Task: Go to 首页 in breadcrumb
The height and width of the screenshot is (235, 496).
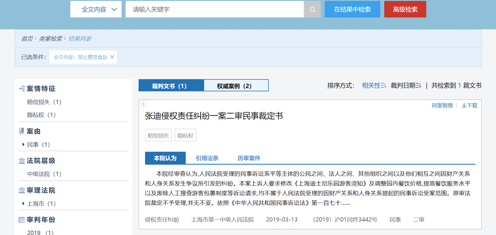Action: pyautogui.click(x=27, y=39)
